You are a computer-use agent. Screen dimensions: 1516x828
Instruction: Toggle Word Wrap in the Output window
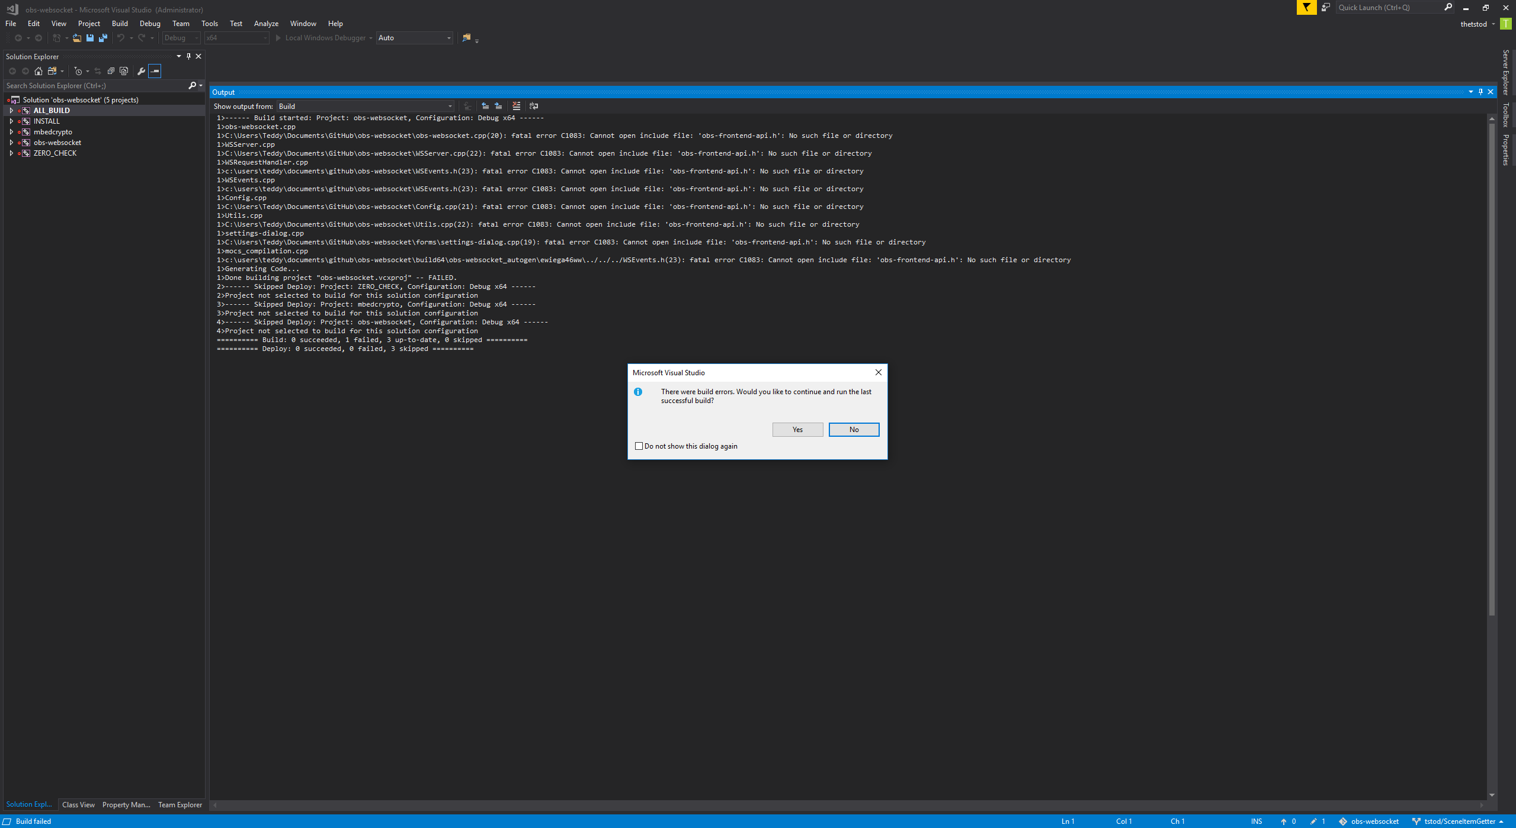tap(533, 106)
